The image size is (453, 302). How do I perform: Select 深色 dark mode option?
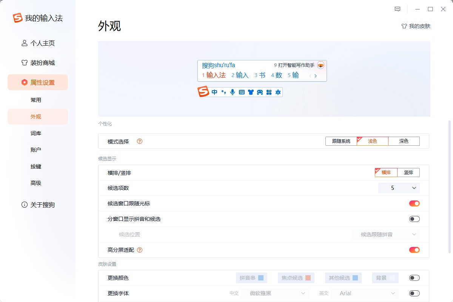(x=404, y=141)
